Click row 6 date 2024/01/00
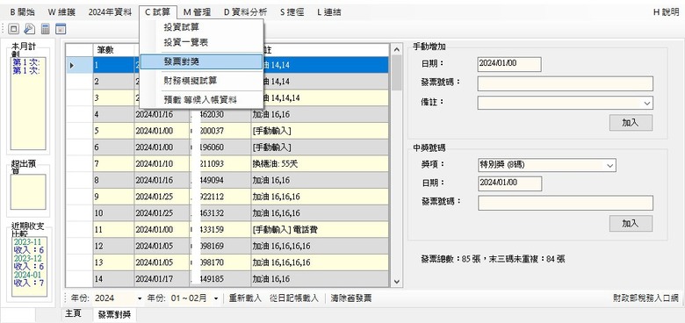The width and height of the screenshot is (685, 323). [x=162, y=147]
